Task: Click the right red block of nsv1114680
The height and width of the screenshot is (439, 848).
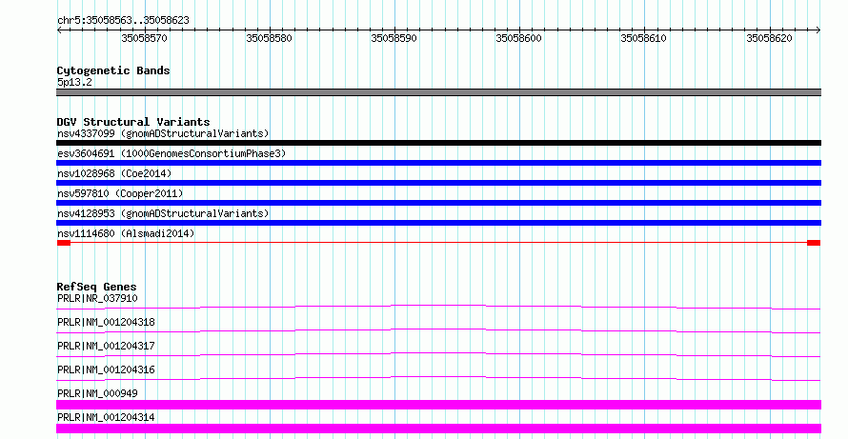Action: pyautogui.click(x=814, y=243)
